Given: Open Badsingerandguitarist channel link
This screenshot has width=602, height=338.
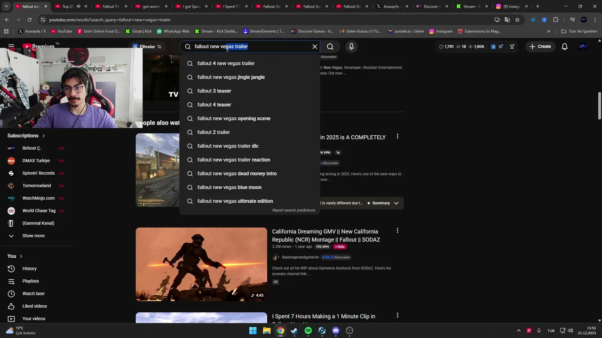Looking at the screenshot, I should (300, 257).
